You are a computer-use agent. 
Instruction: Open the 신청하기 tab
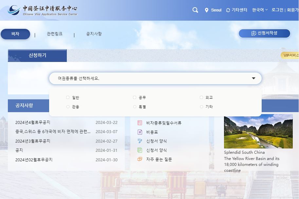point(37,55)
